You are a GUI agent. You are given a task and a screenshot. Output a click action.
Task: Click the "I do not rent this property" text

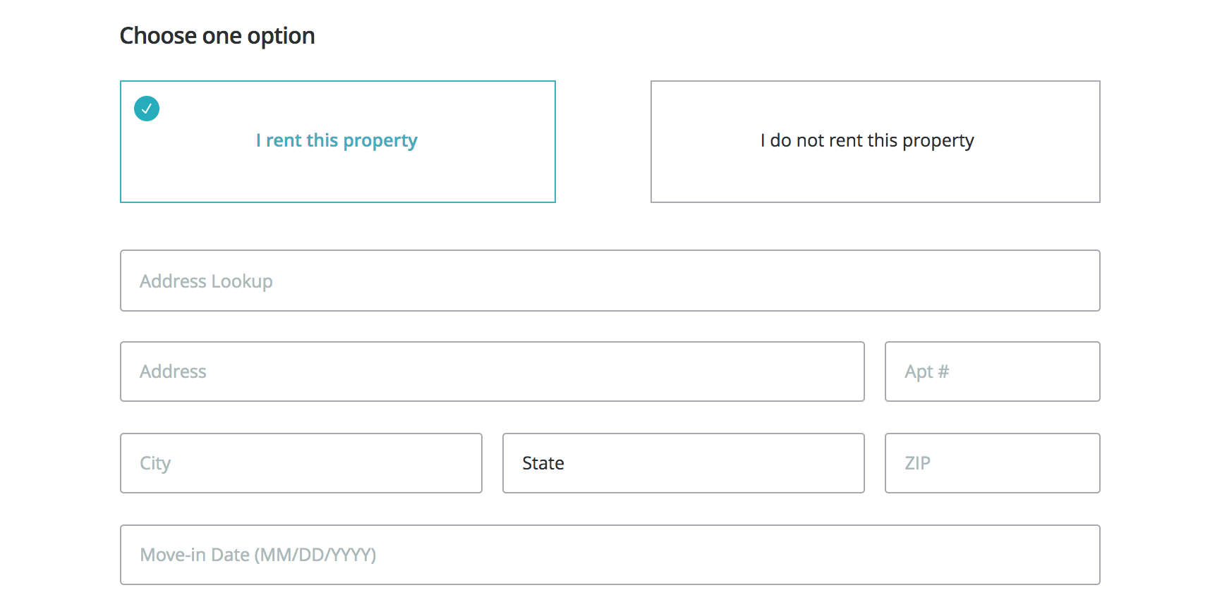867,140
